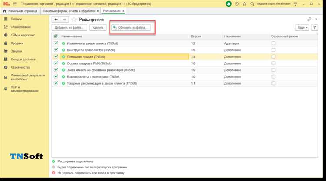Screen dimensions: 326x181
Task: Enable safe mode for Помощник продаж
Action: pos(273,56)
